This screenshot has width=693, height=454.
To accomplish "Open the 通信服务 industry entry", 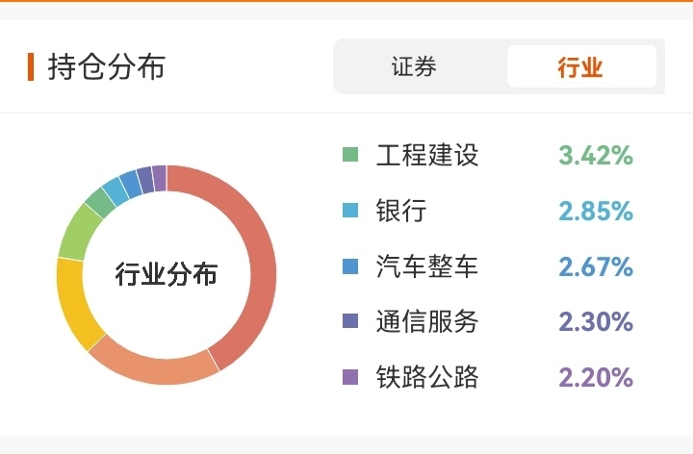I will [427, 320].
